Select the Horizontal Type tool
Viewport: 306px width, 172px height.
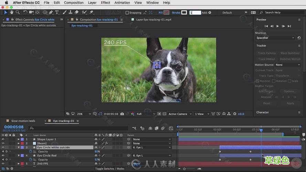pos(57,12)
